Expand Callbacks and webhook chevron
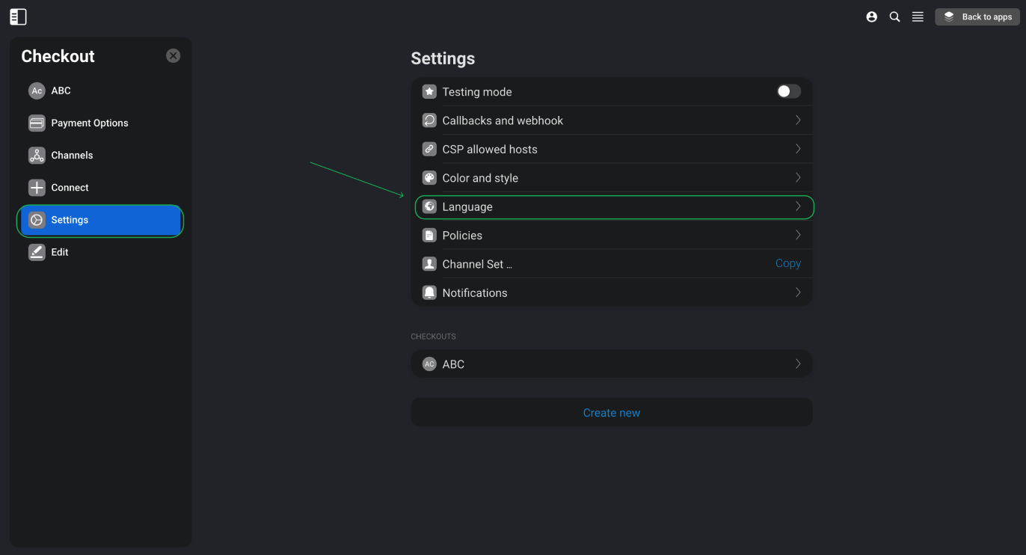 pos(798,120)
